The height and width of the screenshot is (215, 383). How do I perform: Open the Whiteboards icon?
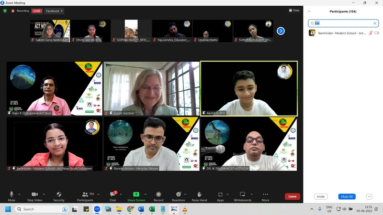click(x=242, y=195)
